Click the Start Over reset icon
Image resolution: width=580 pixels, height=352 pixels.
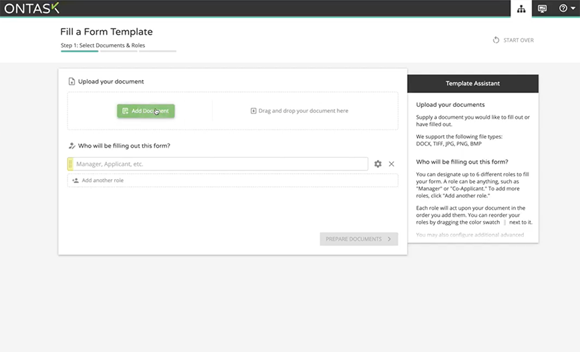496,40
